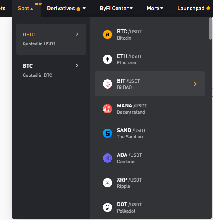Open the MANA/USDT trading pair

[150, 109]
